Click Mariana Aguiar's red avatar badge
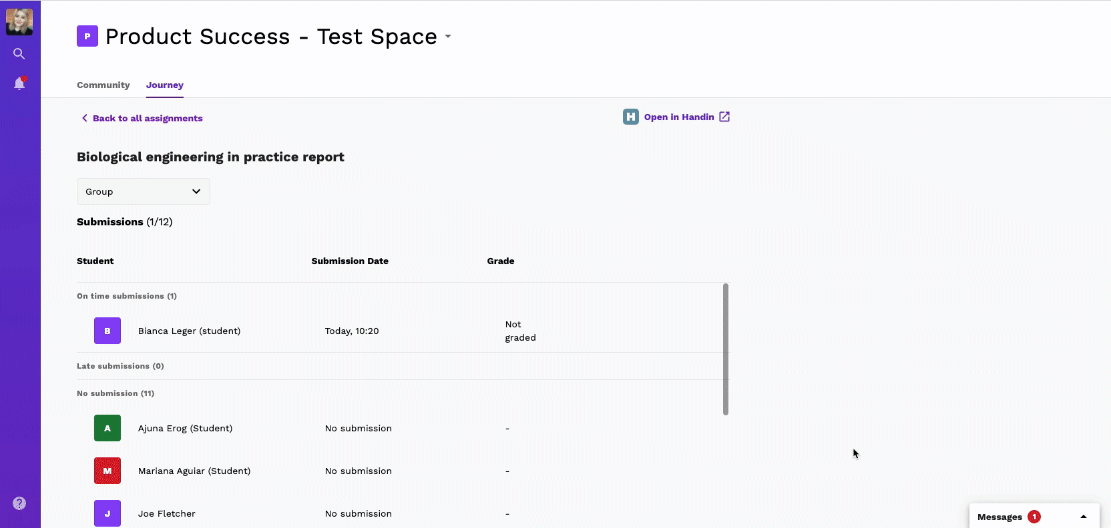 [107, 471]
